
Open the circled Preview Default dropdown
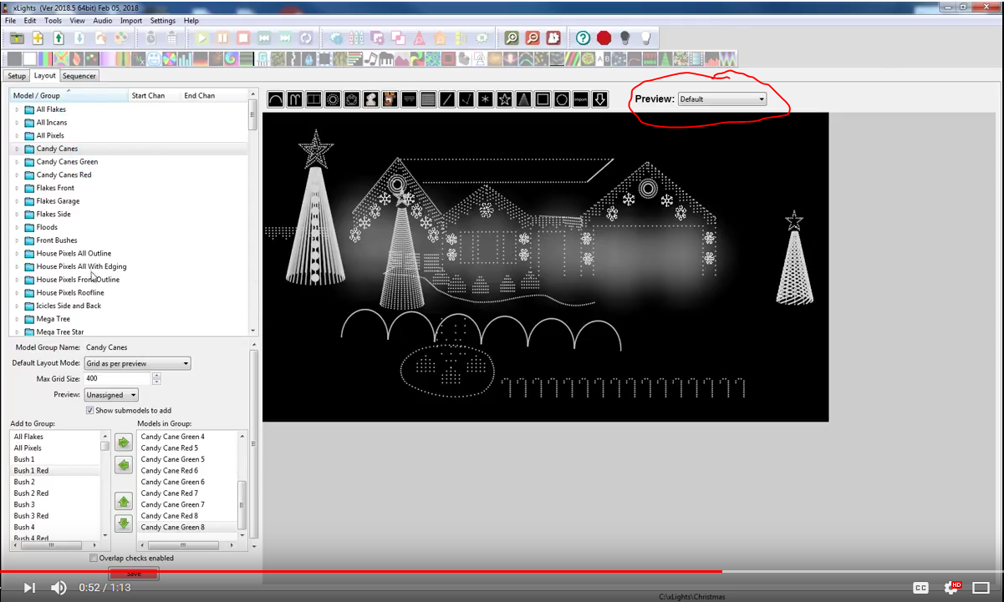pos(722,99)
